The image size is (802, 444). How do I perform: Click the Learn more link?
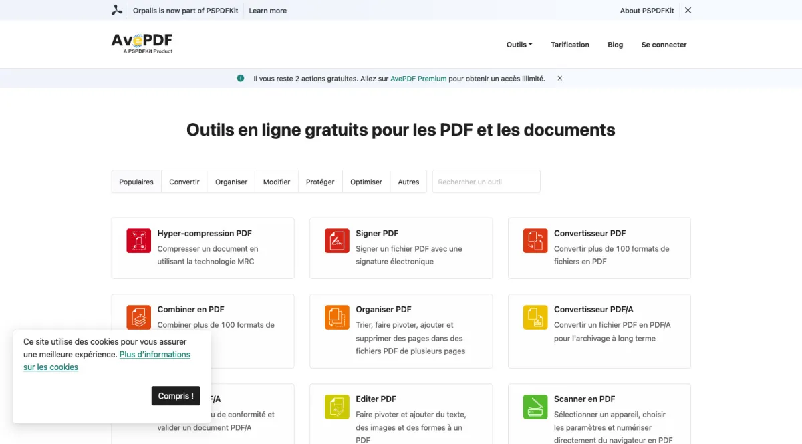tap(268, 11)
